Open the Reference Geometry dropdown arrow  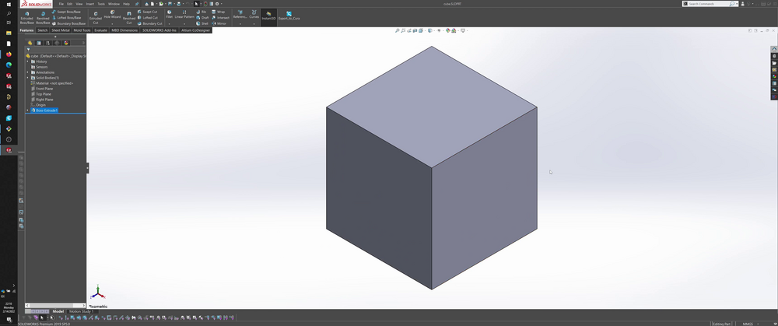click(240, 24)
